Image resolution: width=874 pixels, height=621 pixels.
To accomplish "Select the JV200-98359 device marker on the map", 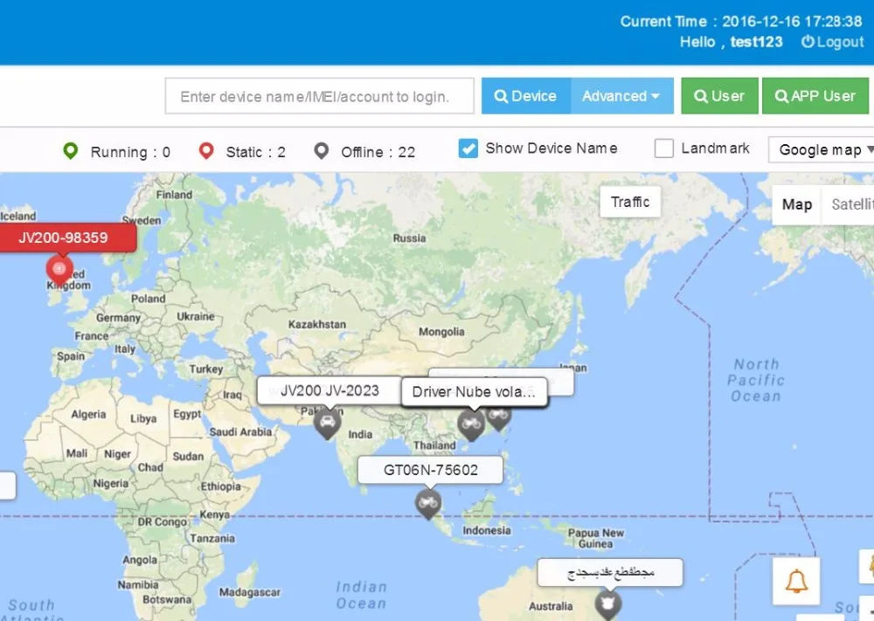I will click(58, 269).
